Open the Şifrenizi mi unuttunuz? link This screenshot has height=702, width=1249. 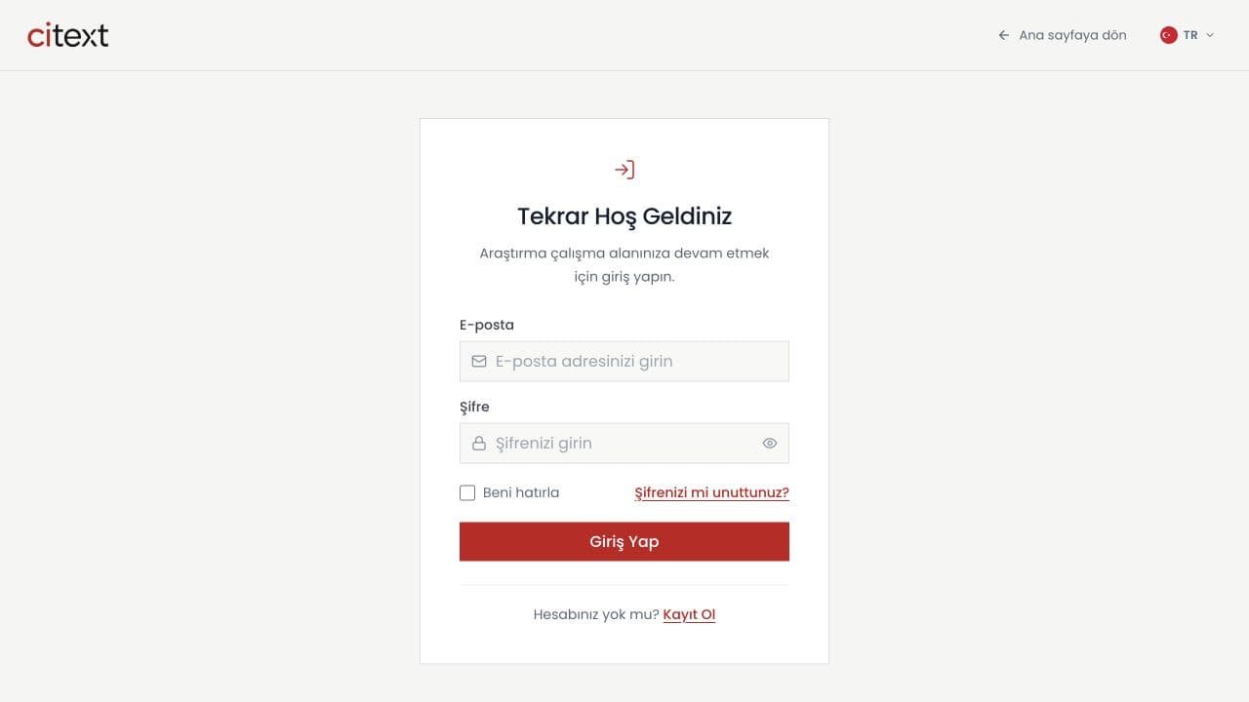(711, 492)
